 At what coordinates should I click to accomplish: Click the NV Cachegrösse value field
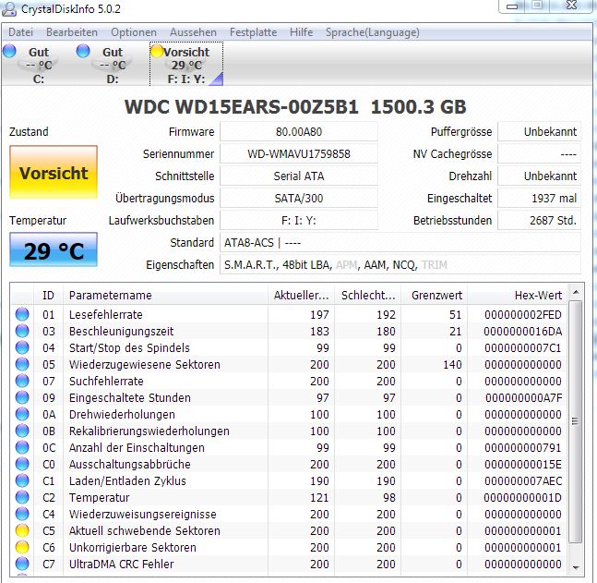[x=540, y=154]
